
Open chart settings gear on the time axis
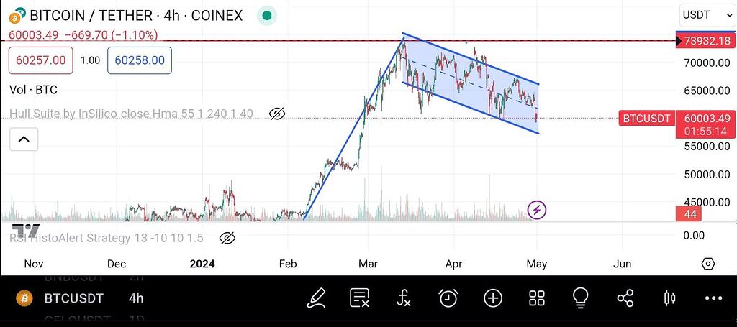click(x=708, y=264)
